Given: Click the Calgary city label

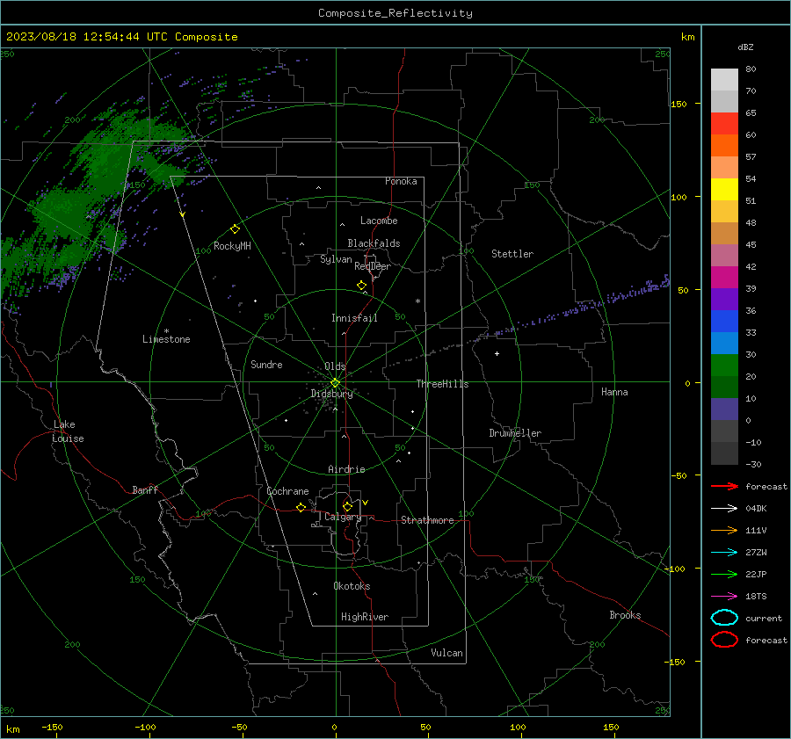Looking at the screenshot, I should [x=343, y=517].
